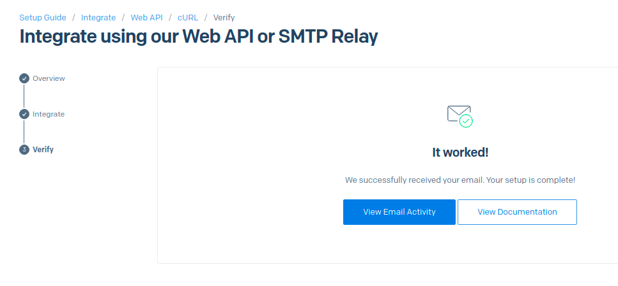
Task: Click the connector line between Overview and Integrate steps
Action: pos(24,96)
